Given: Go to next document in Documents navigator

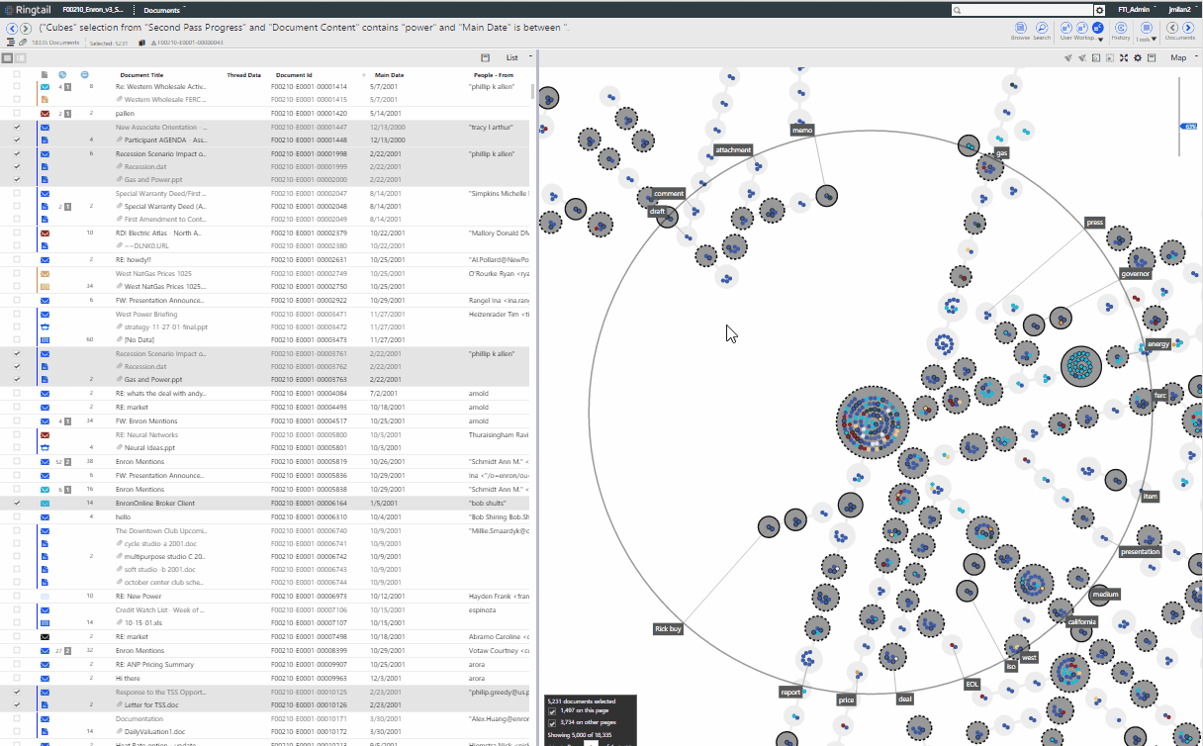Looking at the screenshot, I should point(1187,28).
